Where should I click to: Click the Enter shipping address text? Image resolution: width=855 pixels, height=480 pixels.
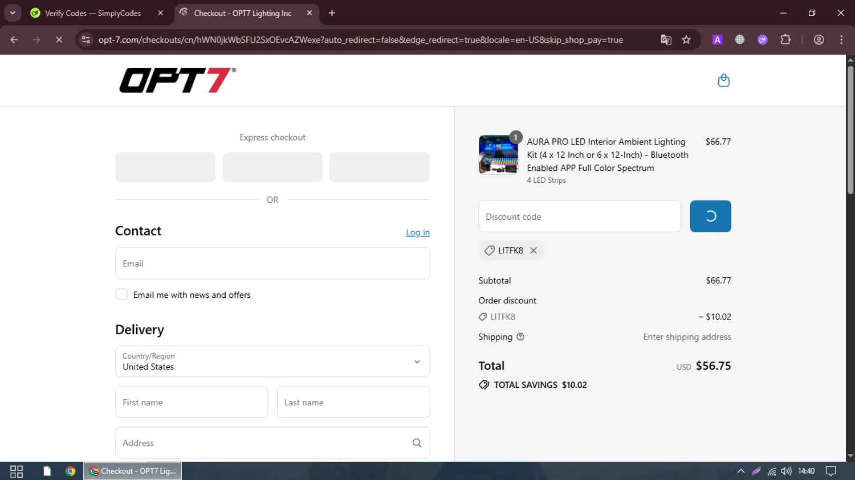[x=687, y=337]
